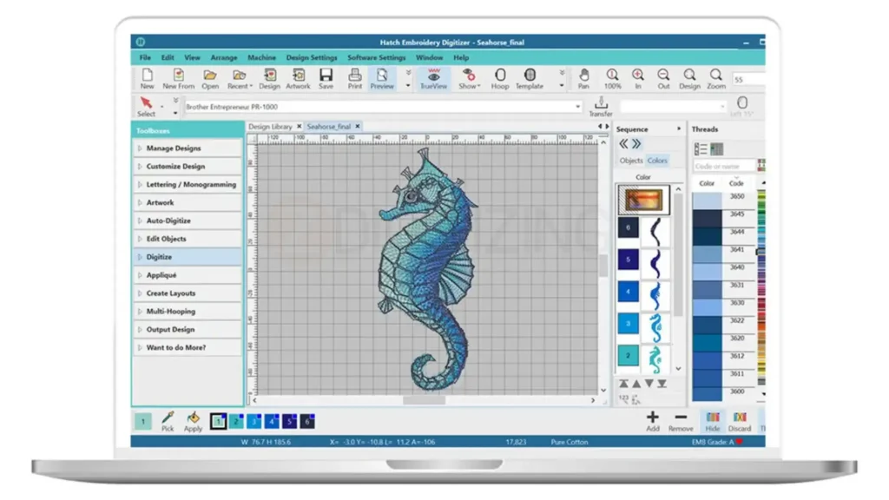
Task: Print the design using Print icon
Action: coord(355,79)
